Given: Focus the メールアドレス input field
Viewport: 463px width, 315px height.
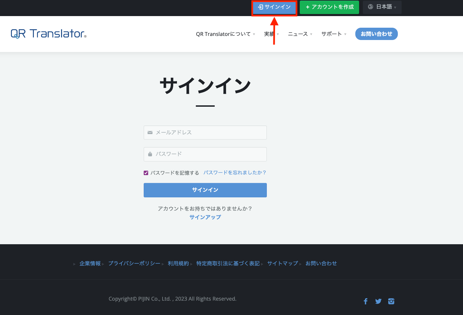Looking at the screenshot, I should 205,132.
